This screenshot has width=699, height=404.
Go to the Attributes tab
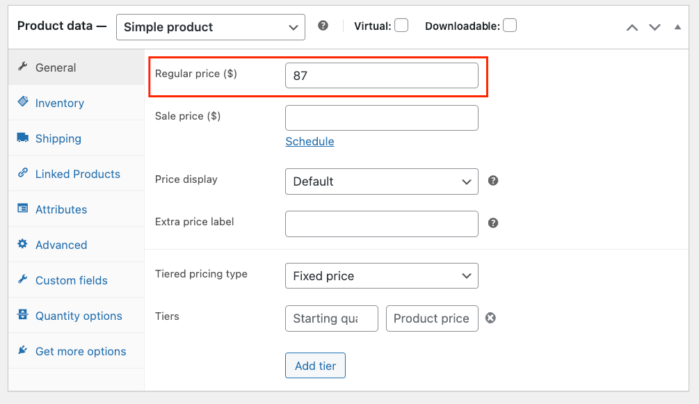[x=77, y=209]
